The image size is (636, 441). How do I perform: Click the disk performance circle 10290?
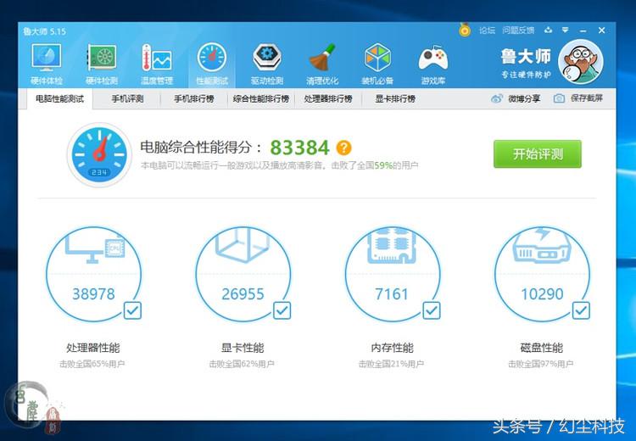[542, 274]
